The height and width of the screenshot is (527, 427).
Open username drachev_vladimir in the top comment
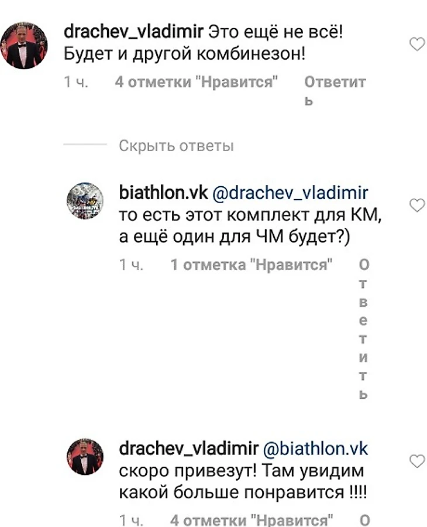pos(133,32)
